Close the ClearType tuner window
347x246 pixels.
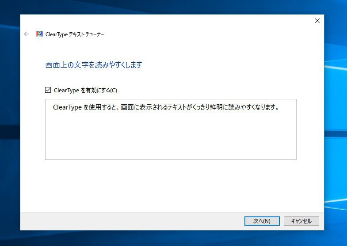[317, 21]
